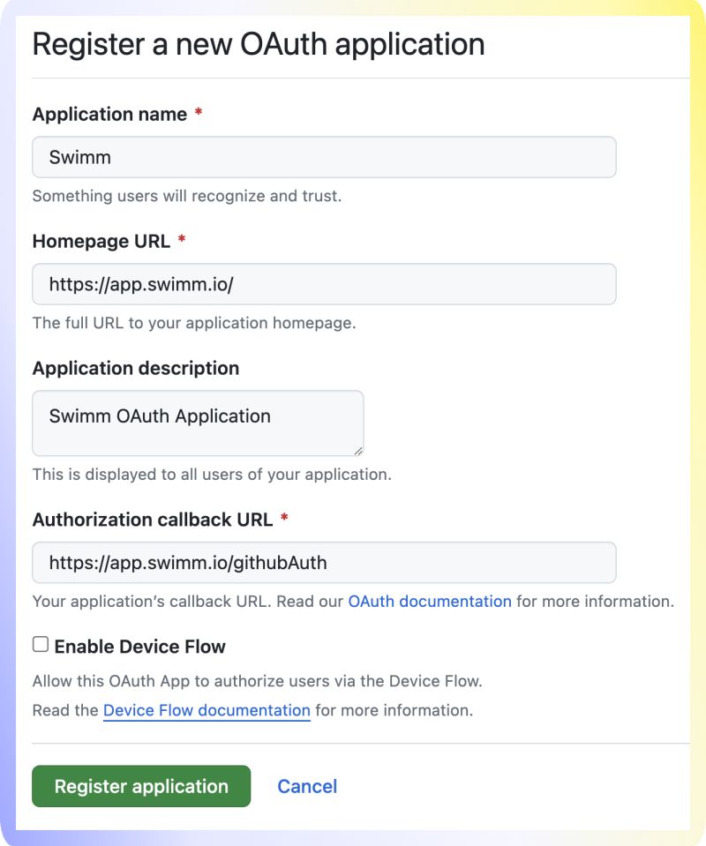
Task: Click inside the Swimm name input
Action: (324, 156)
